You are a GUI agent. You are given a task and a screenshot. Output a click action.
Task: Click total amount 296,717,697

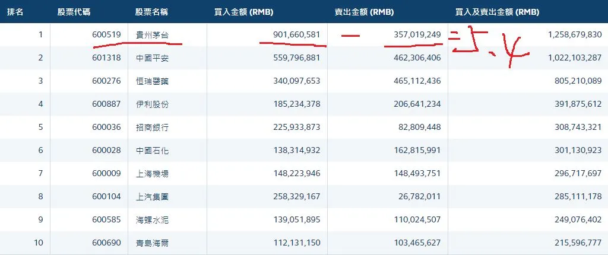point(578,174)
